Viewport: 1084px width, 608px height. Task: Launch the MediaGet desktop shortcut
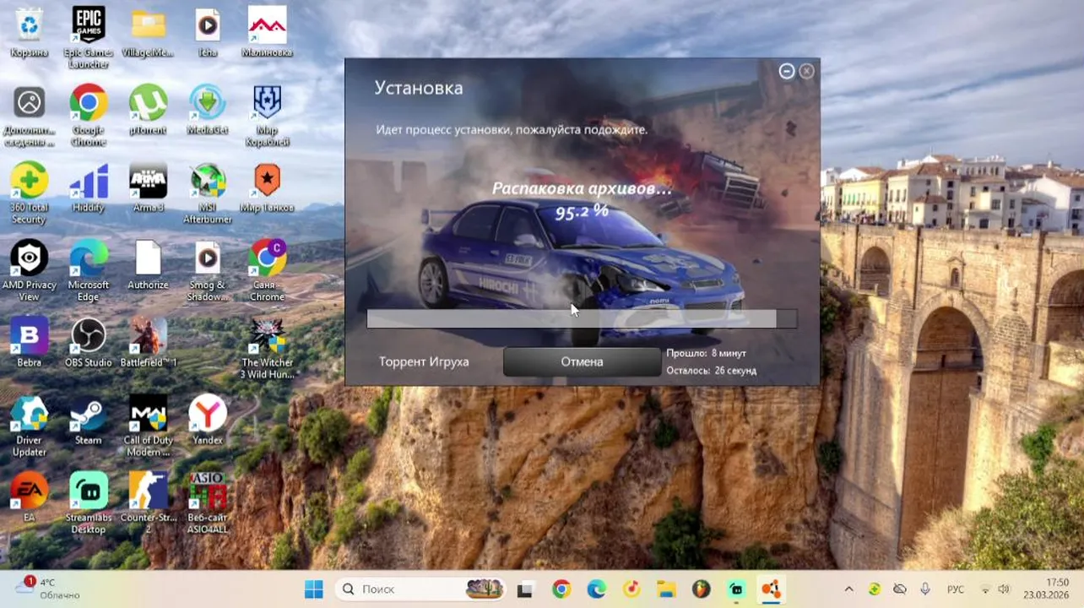click(x=208, y=110)
